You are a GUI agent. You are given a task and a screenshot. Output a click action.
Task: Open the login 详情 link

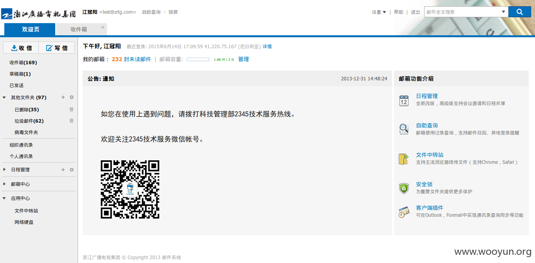coord(267,46)
